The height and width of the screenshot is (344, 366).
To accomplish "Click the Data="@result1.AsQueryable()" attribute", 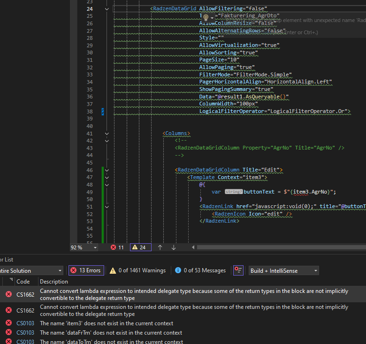I will pyautogui.click(x=244, y=97).
